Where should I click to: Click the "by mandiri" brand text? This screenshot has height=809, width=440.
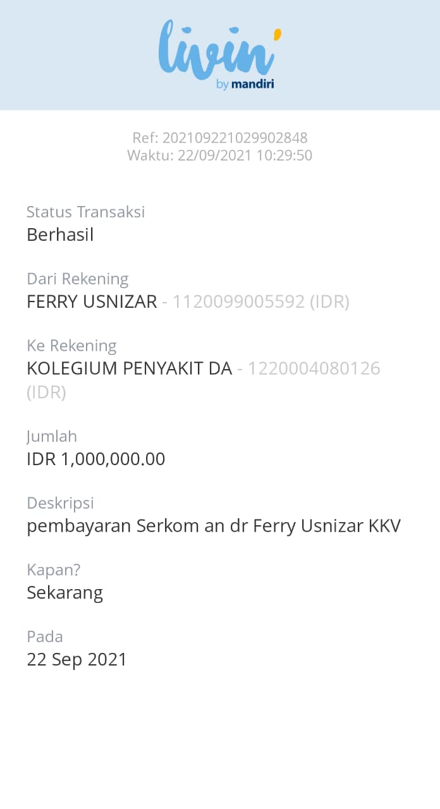click(x=245, y=85)
